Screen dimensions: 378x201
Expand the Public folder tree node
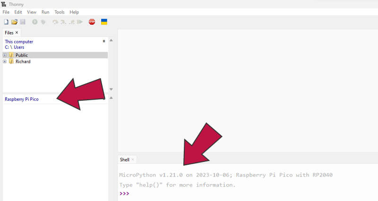click(x=5, y=55)
